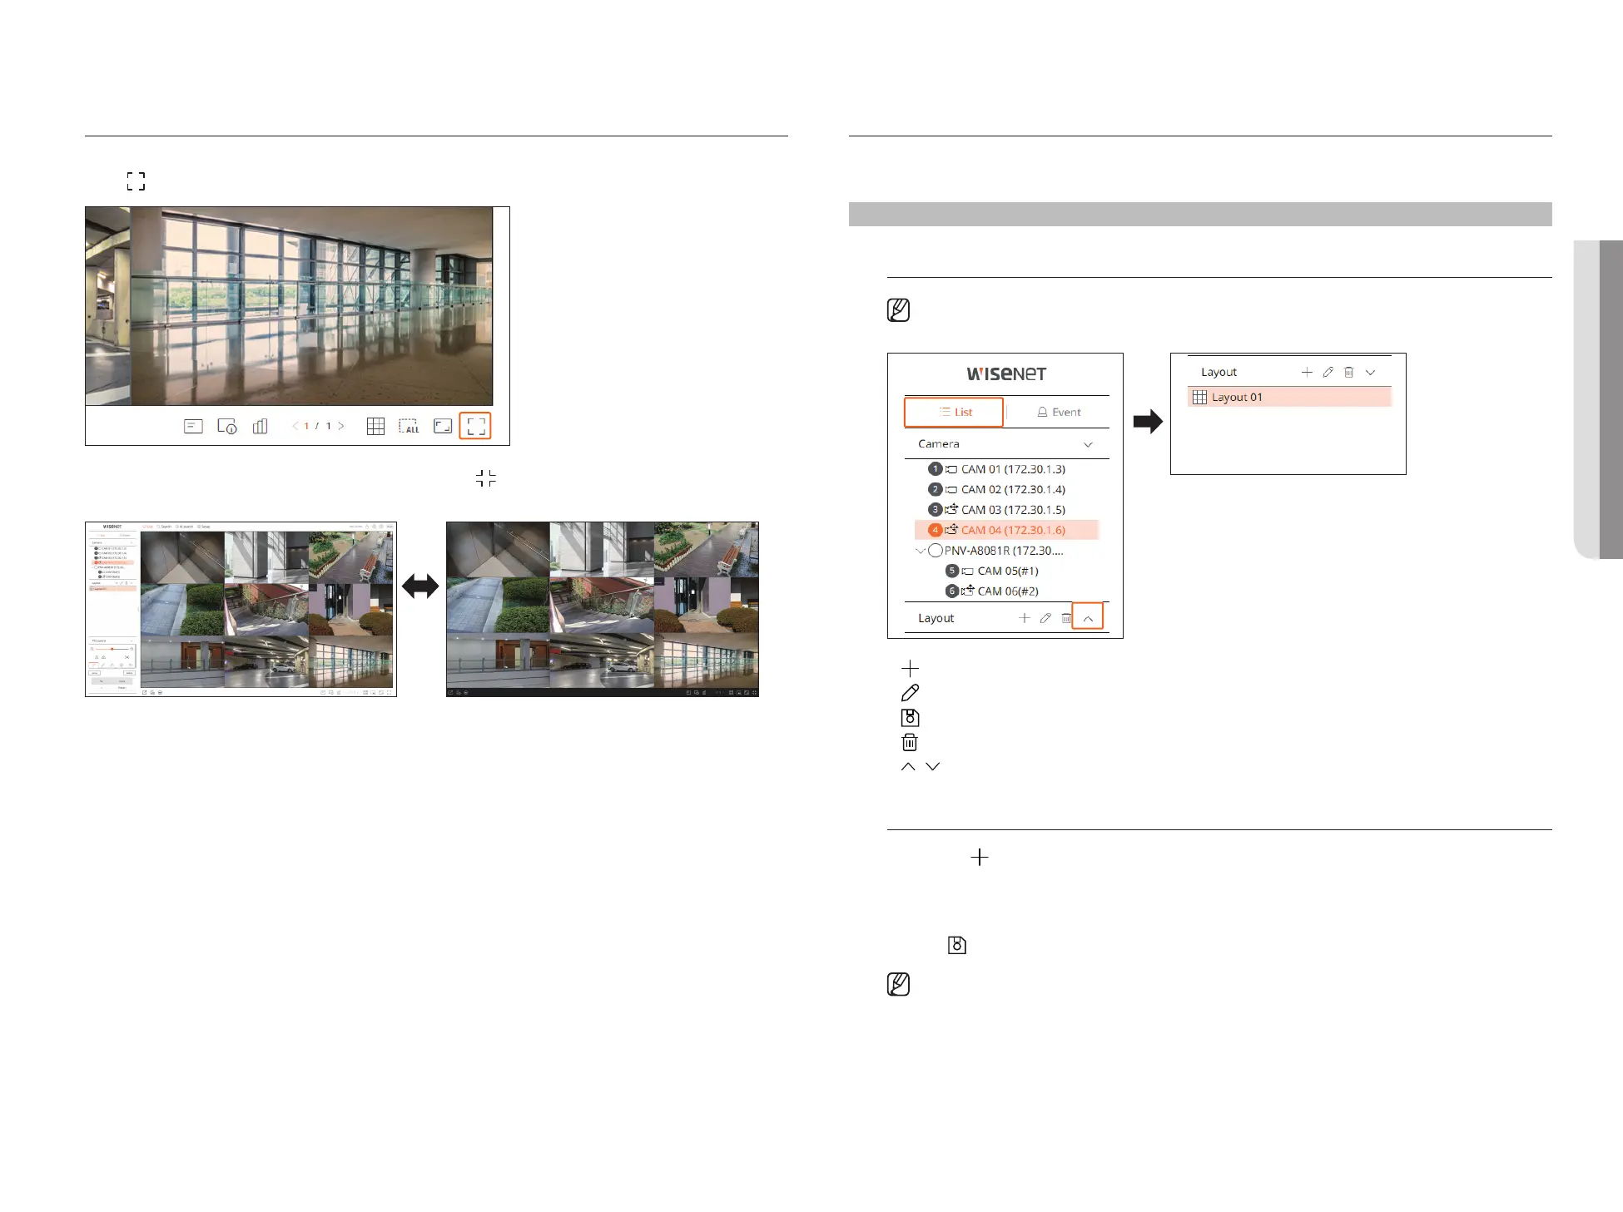Screen dimensions: 1623x1212
Task: Click the nine-camera full screen thumbnail
Action: tap(602, 609)
